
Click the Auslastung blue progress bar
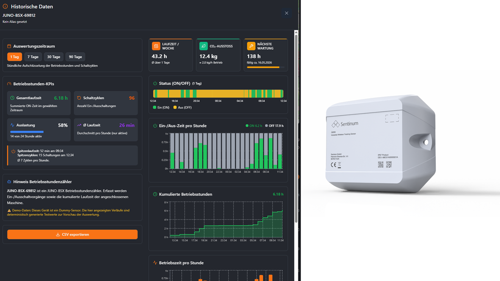pos(27,132)
